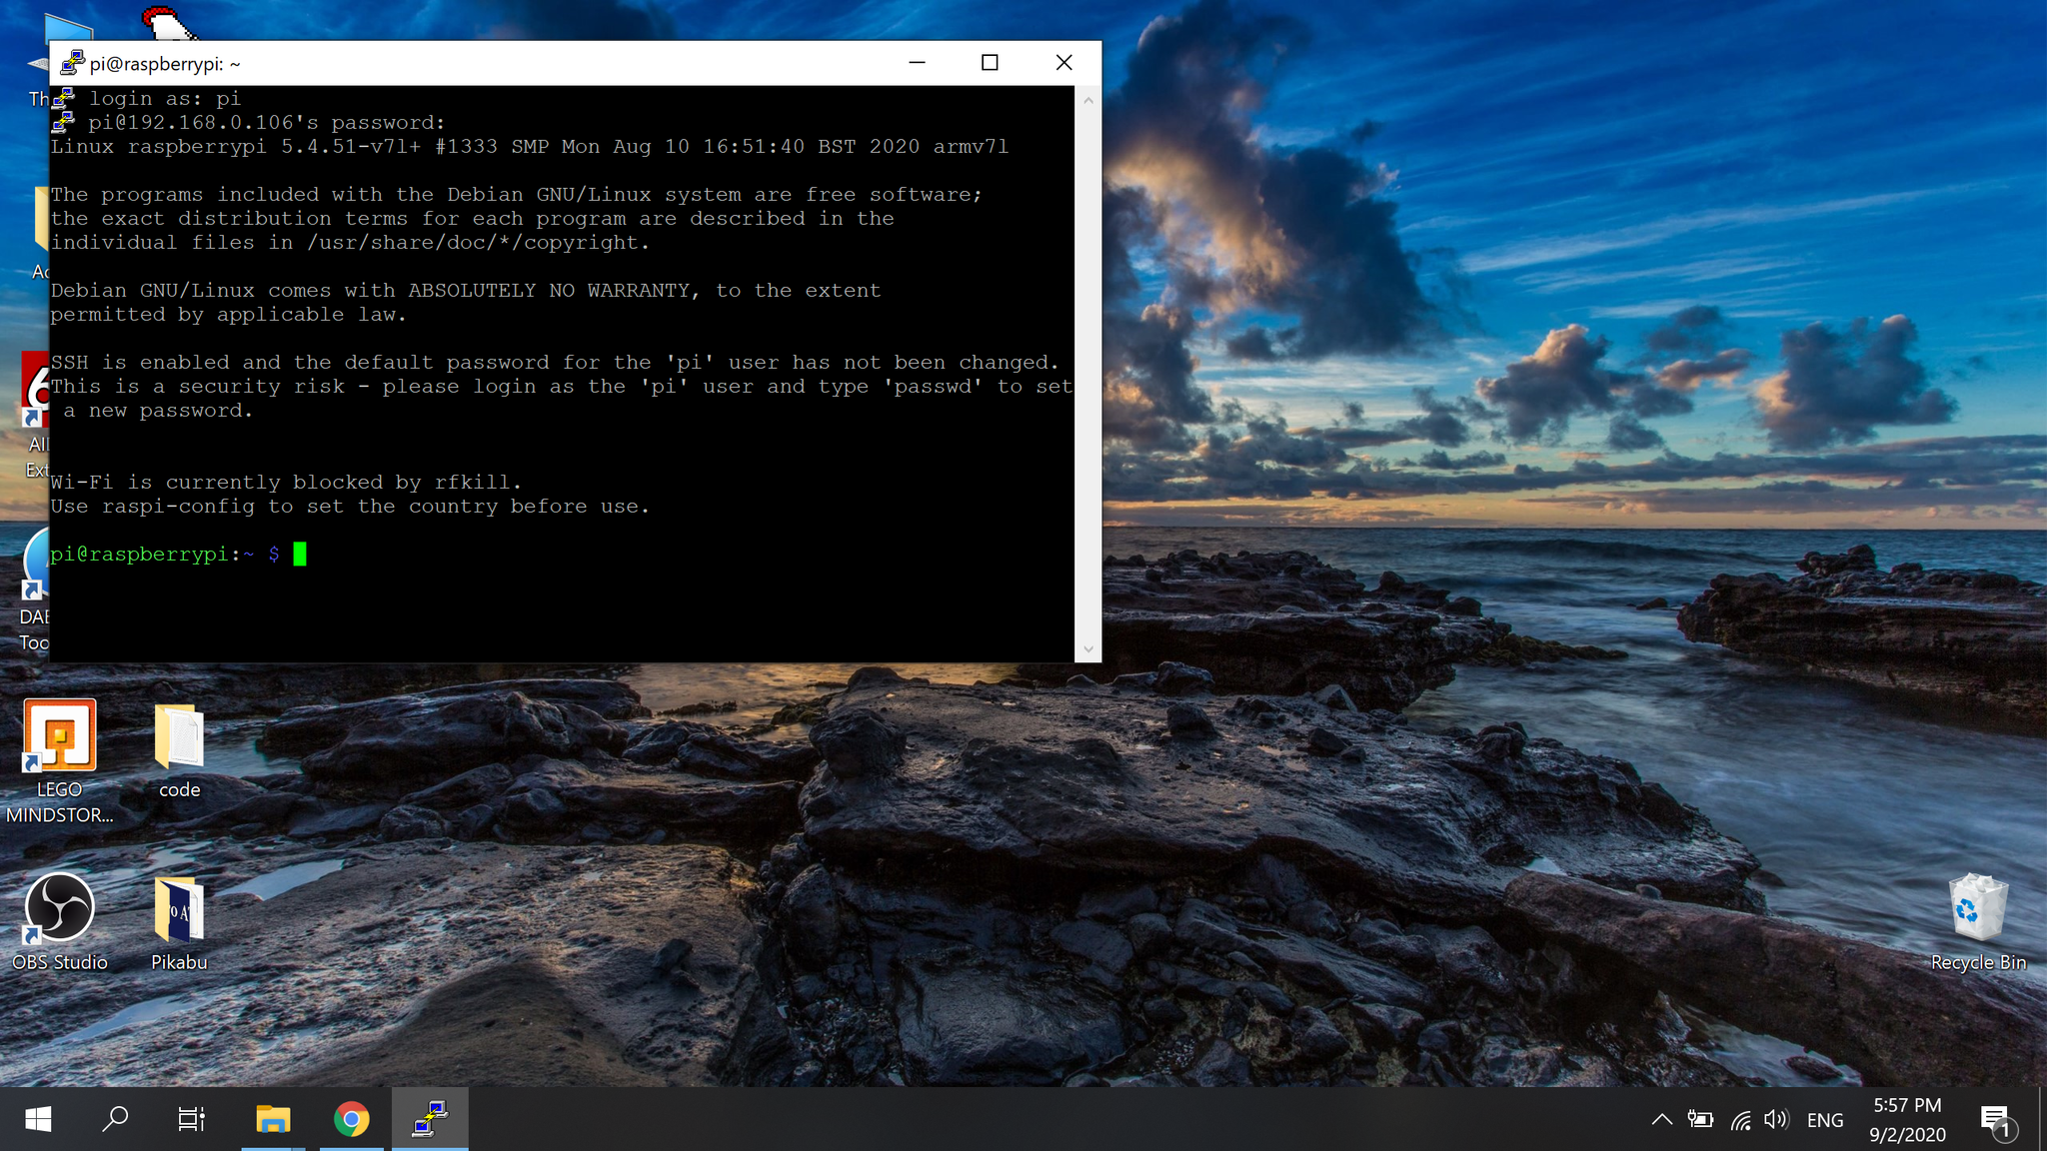This screenshot has height=1151, width=2047.
Task: Open clock showing 5:57 PM
Action: (1907, 1119)
